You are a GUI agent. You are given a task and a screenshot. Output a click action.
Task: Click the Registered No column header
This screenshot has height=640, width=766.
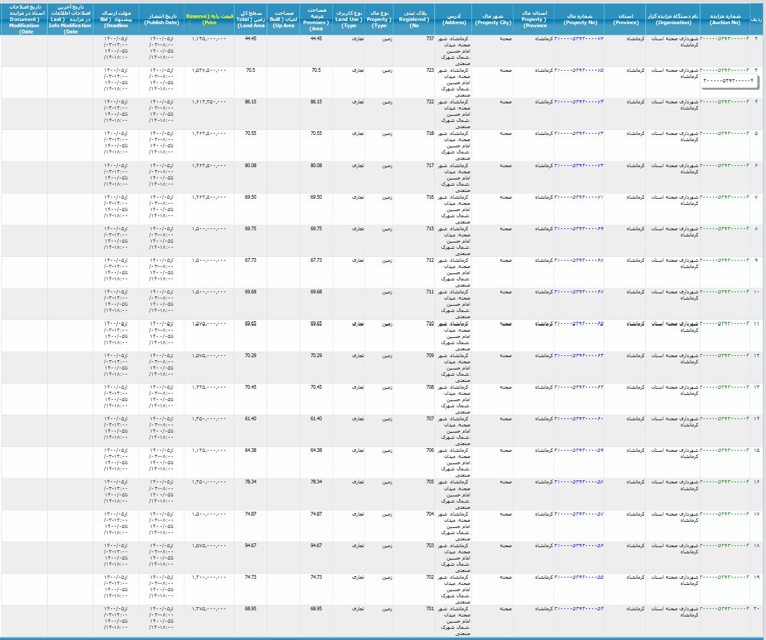413,19
